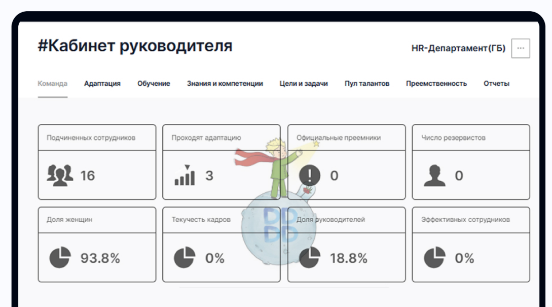Click the person silhouette icon in Число резервистов

coord(434,175)
